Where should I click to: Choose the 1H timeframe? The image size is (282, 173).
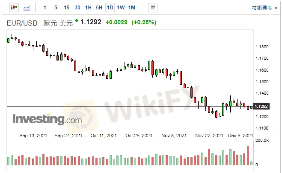88,8
